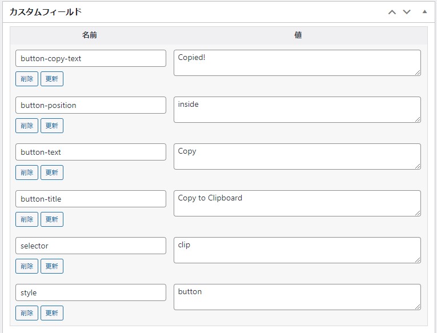Click the カスタムフィールド panel title
The image size is (437, 333).
(x=46, y=12)
